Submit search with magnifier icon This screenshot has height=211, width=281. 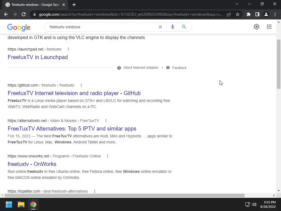(184, 27)
